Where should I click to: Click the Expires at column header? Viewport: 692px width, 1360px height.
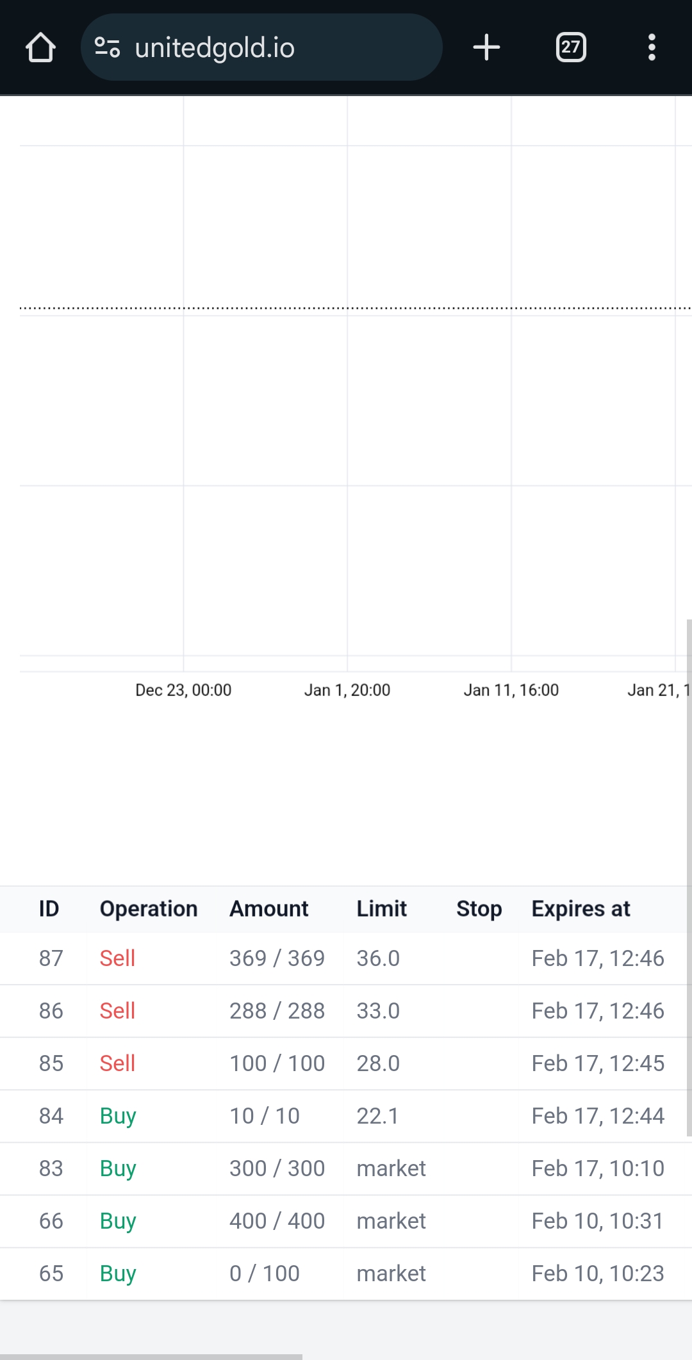tap(581, 908)
